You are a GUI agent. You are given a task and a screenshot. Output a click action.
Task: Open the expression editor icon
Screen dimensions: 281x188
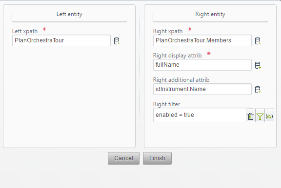click(x=269, y=116)
